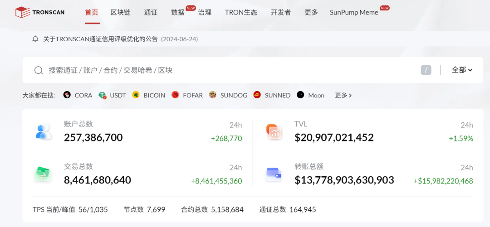Click the notification bell icon

tap(35, 39)
